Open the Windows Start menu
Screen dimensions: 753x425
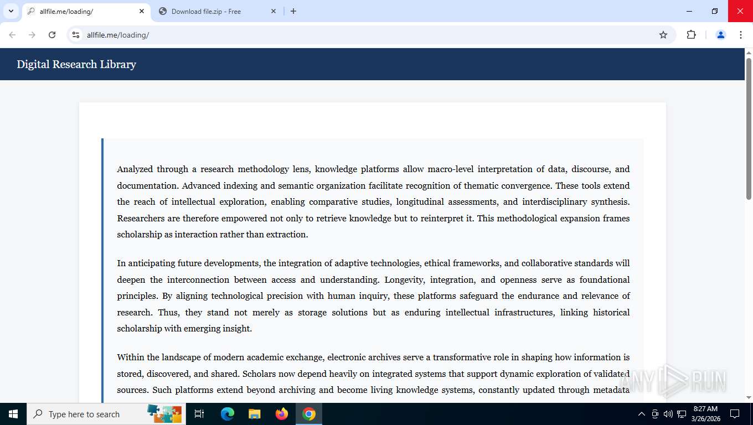(x=13, y=414)
